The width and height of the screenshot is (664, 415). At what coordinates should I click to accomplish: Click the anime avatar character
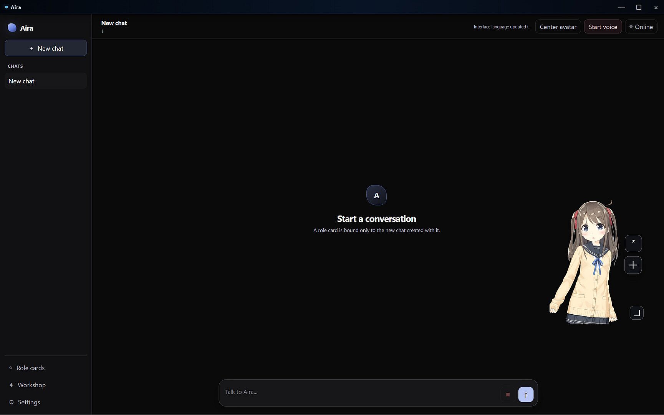(x=585, y=262)
